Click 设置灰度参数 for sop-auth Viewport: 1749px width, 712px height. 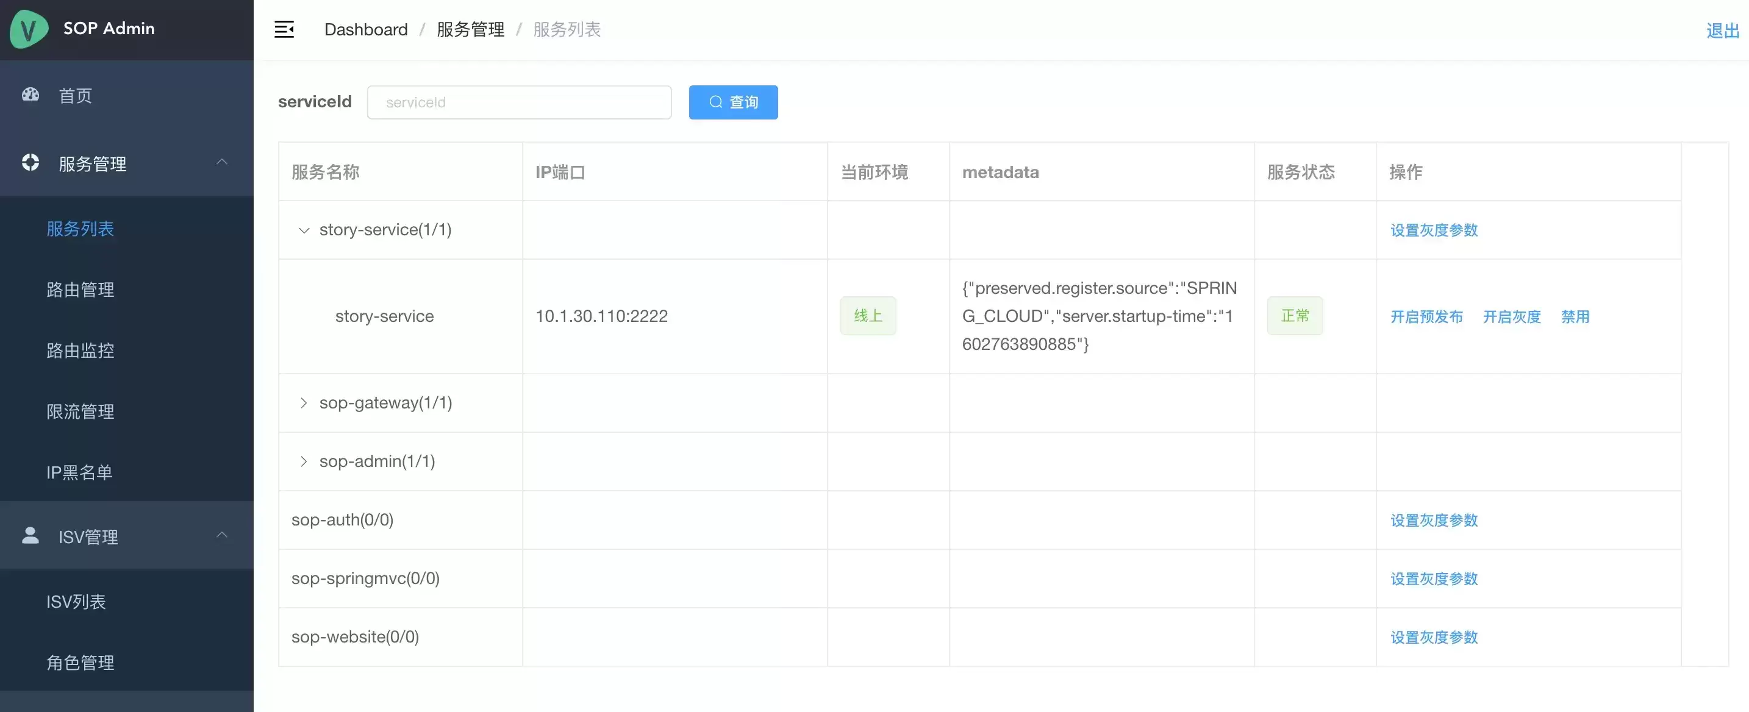tap(1434, 520)
